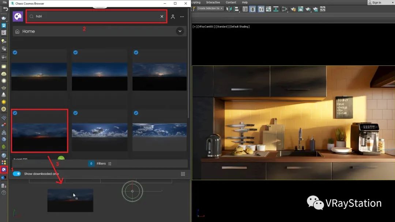Expand the Home category chevron
Image resolution: width=395 pixels, height=222 pixels.
tap(180, 31)
